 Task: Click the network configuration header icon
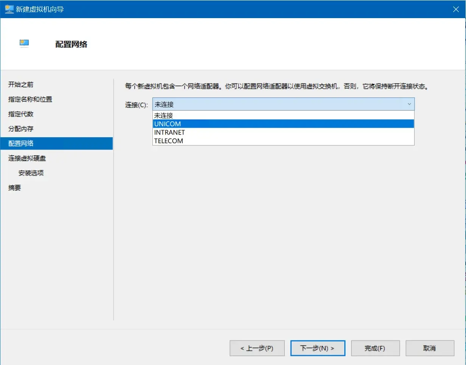tap(24, 44)
